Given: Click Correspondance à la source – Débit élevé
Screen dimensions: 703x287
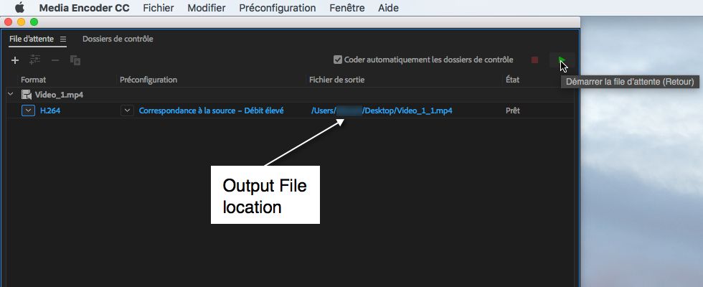Looking at the screenshot, I should pos(211,110).
